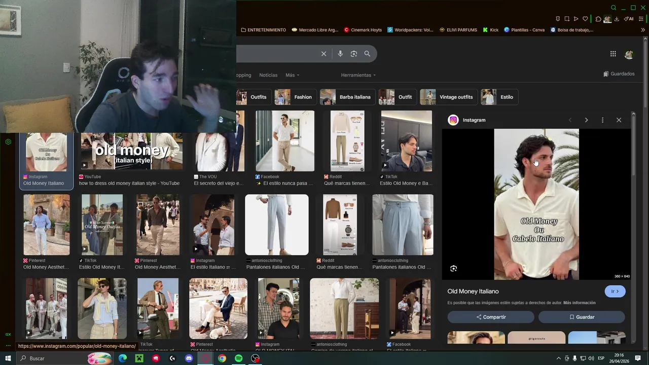Launch Minecraft from the taskbar

pyautogui.click(x=139, y=358)
